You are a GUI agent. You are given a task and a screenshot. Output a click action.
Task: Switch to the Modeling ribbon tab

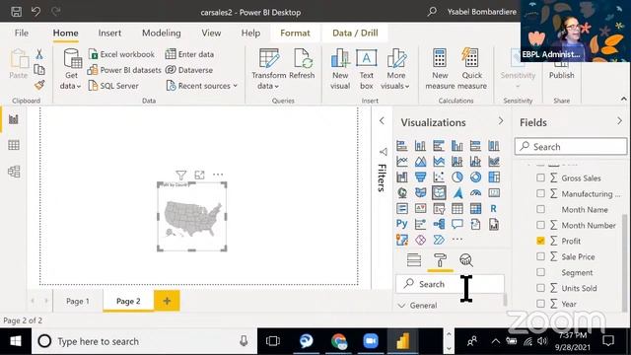162,33
